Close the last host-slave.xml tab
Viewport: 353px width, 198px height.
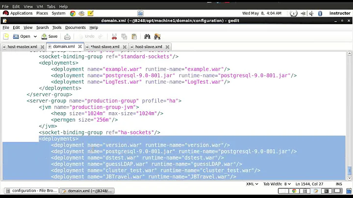click(167, 47)
